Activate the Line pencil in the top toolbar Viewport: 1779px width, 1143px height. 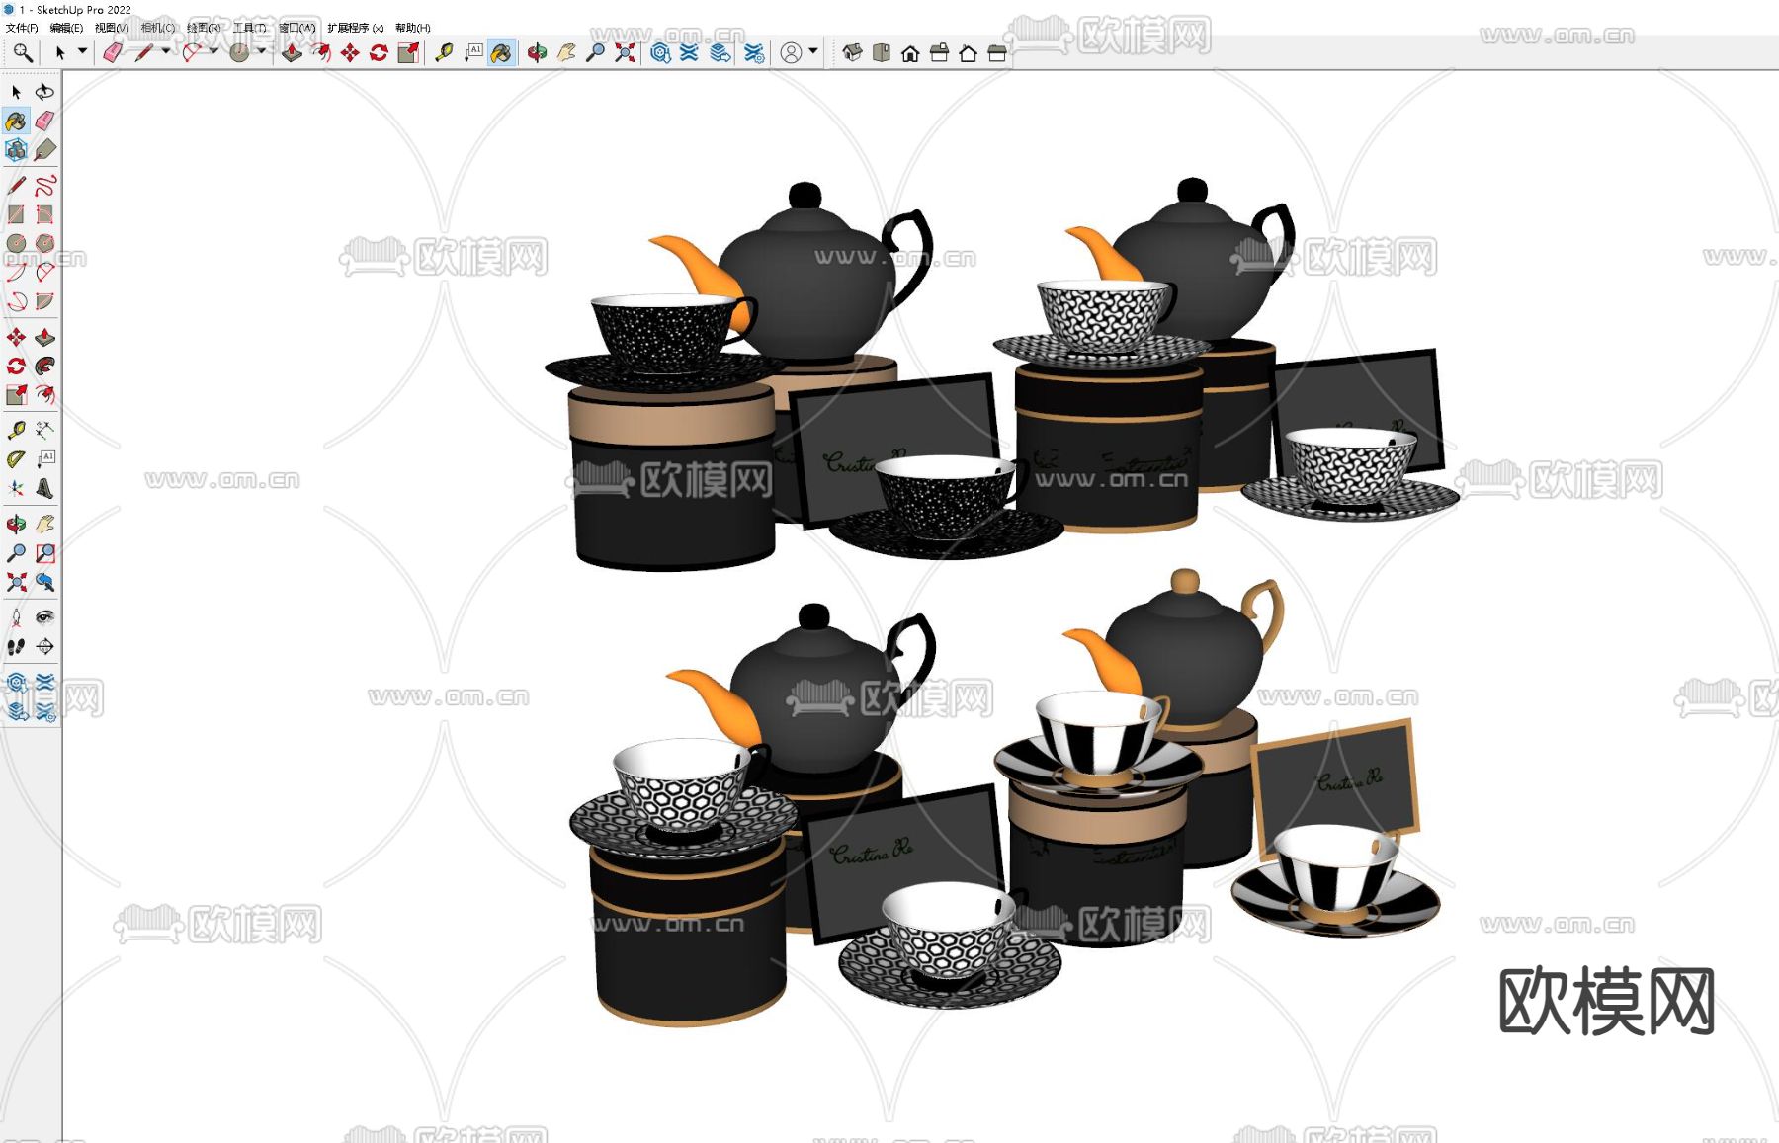143,53
